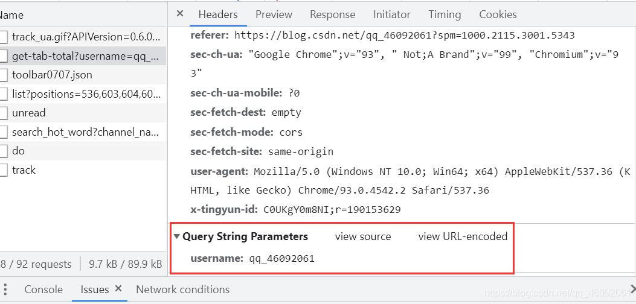Viewport: 636px width, 304px height.
Task: Open the Network conditions drawer tab
Action: click(x=182, y=290)
